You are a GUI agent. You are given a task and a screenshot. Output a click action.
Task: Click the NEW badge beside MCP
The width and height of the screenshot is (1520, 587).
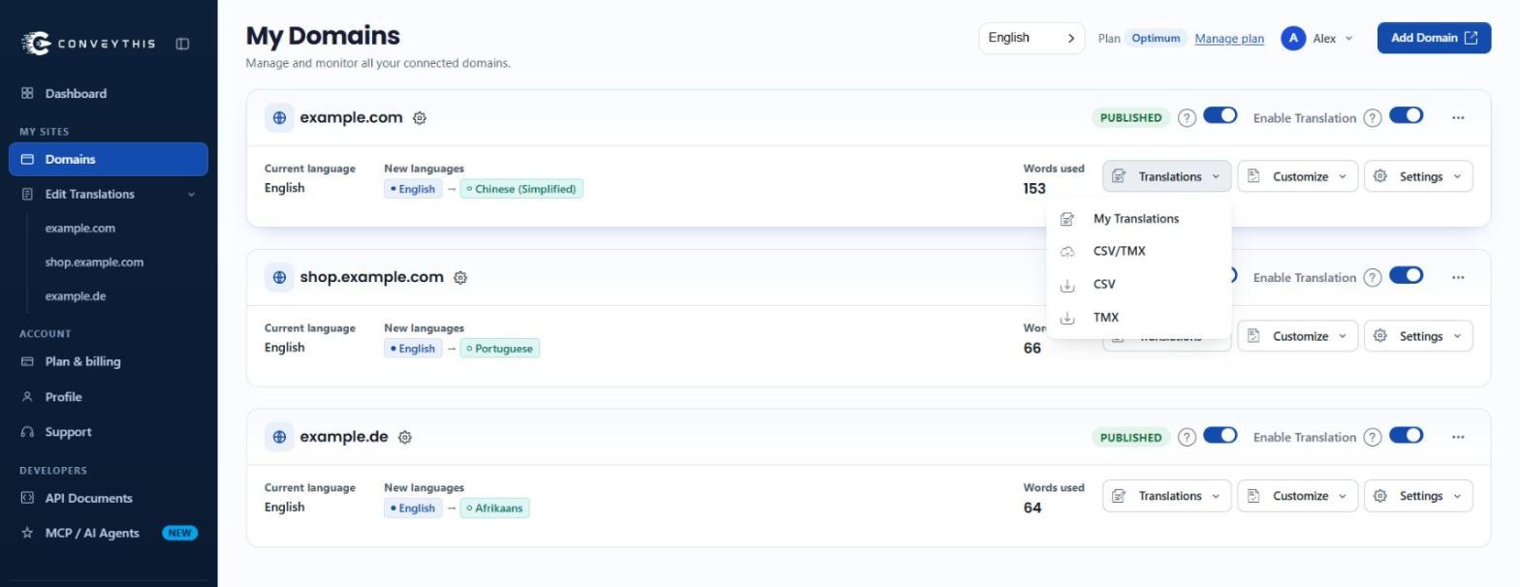pyautogui.click(x=179, y=533)
